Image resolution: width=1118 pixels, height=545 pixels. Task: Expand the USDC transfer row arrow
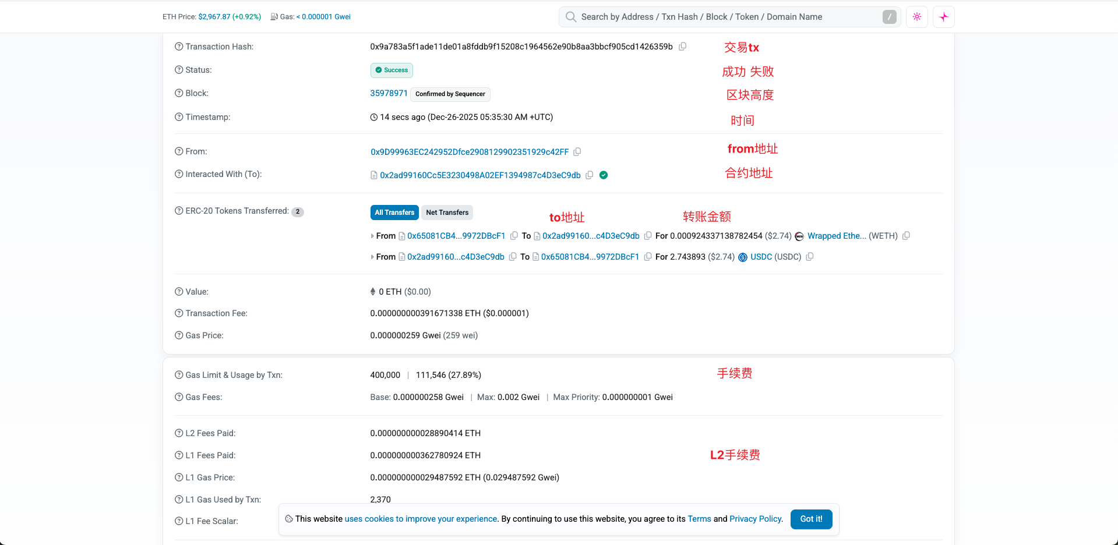372,257
